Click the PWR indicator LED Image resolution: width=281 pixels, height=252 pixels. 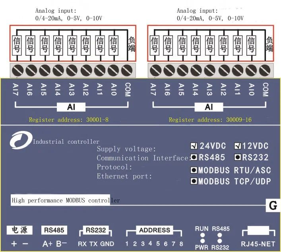coord(203,241)
